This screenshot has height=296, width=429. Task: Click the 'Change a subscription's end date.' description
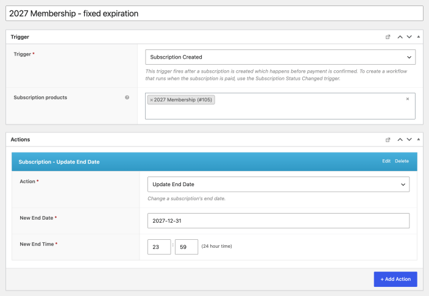pyautogui.click(x=186, y=198)
